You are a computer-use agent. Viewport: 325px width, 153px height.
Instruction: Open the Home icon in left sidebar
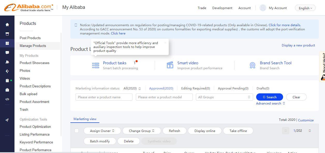tap(7, 24)
